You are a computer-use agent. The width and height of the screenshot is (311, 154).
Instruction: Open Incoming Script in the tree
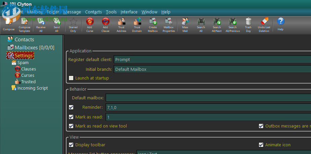point(30,88)
